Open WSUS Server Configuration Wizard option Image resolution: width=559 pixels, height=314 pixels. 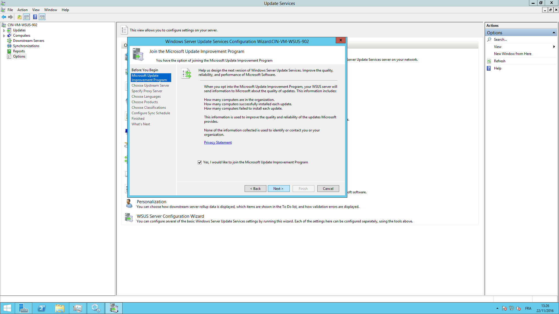170,216
